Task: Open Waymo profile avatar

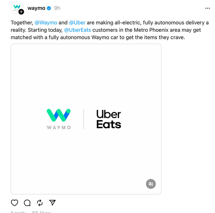Action: 17,8
